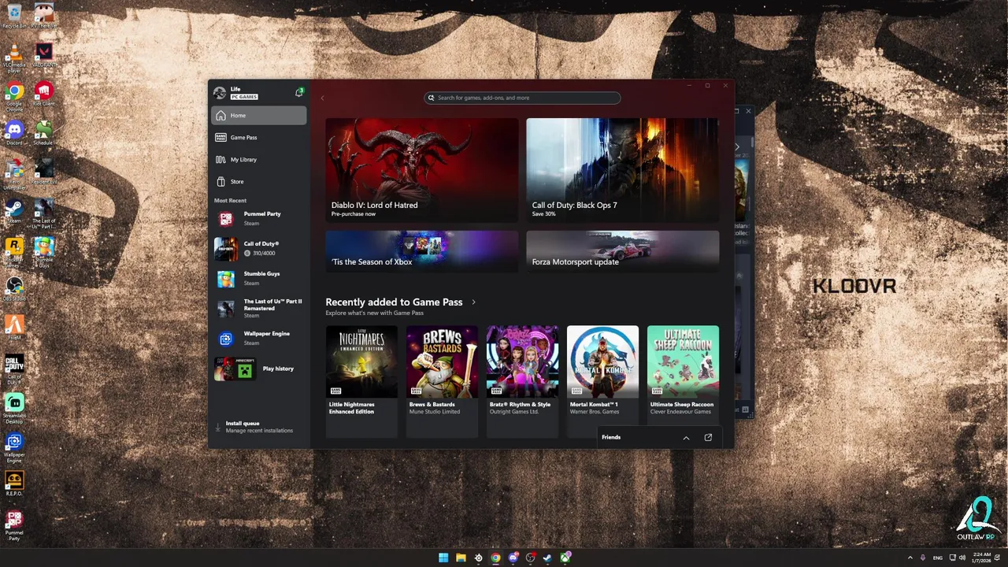Open Pummel Party from Most Recent
Image resolution: width=1008 pixels, height=567 pixels.
[259, 218]
